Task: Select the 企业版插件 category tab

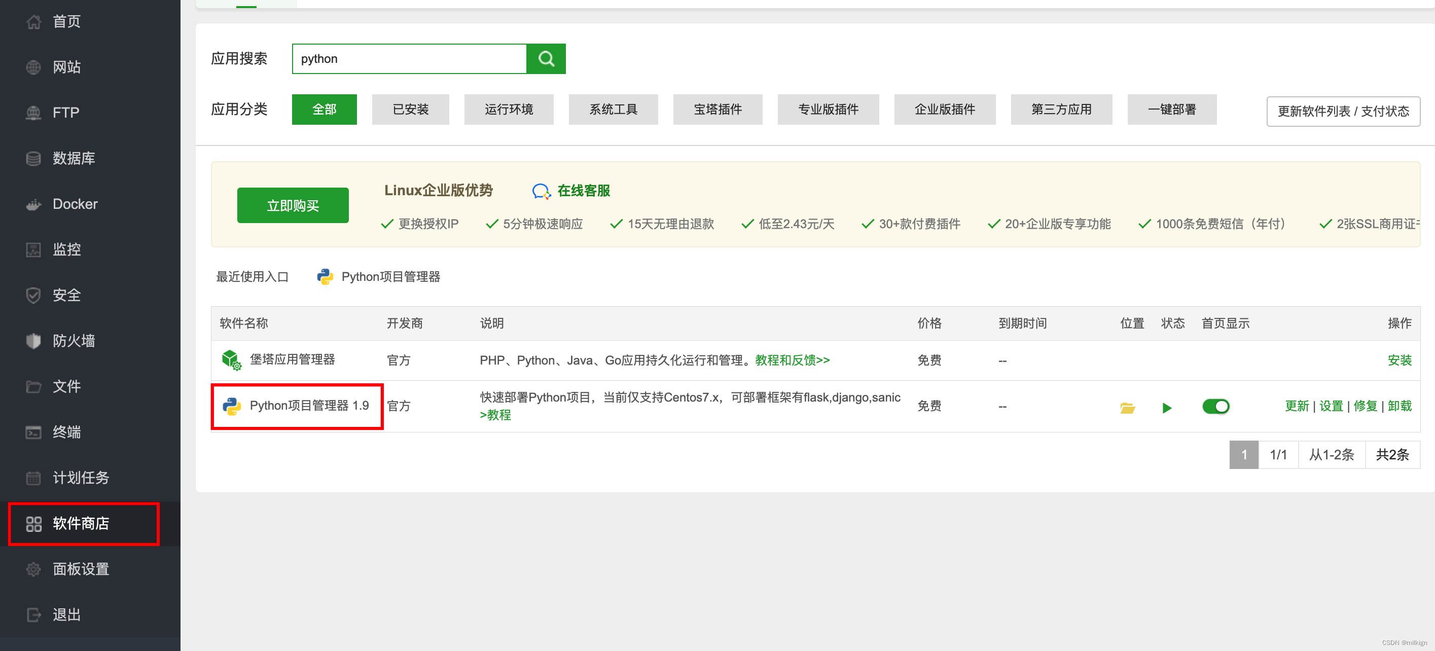Action: tap(945, 110)
